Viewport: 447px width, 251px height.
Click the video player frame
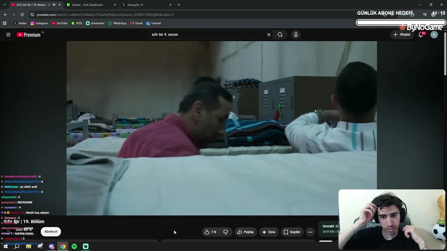[221, 128]
